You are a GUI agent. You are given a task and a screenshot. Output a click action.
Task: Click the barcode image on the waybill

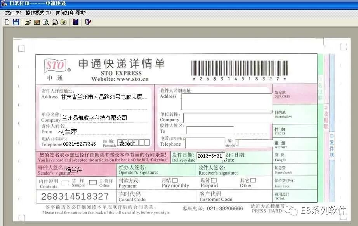tap(239, 68)
